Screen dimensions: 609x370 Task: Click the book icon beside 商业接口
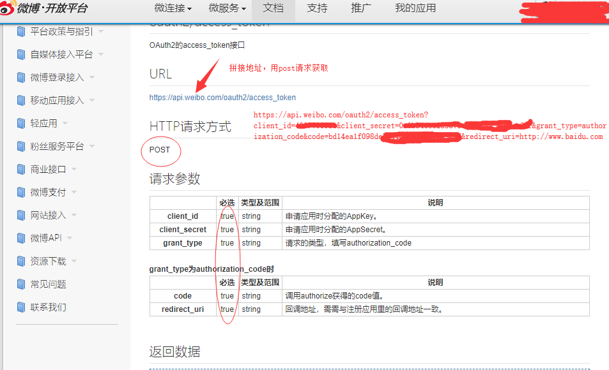point(21,169)
